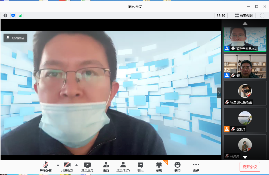Turn on camera with 开启视频
The image size is (269, 175).
[67, 167]
